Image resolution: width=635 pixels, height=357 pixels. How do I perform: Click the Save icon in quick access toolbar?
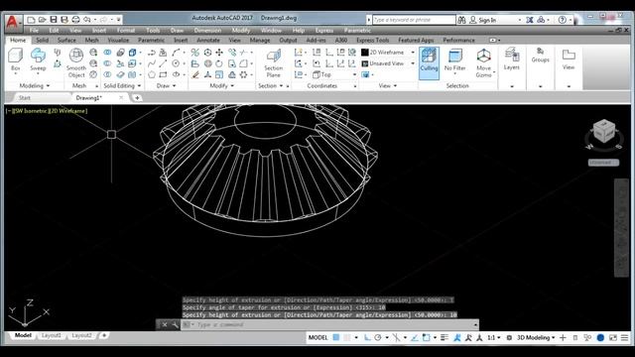pyautogui.click(x=54, y=20)
